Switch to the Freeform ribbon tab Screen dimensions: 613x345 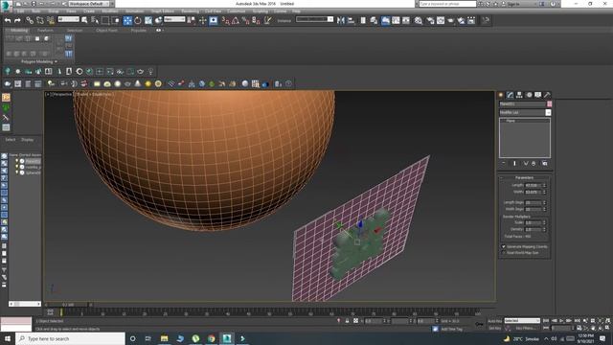tap(45, 30)
